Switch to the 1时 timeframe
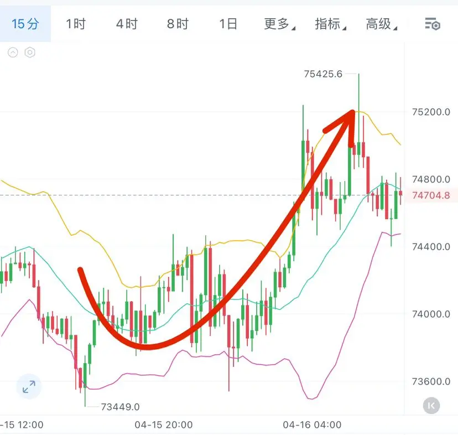The image size is (458, 435). (x=76, y=24)
